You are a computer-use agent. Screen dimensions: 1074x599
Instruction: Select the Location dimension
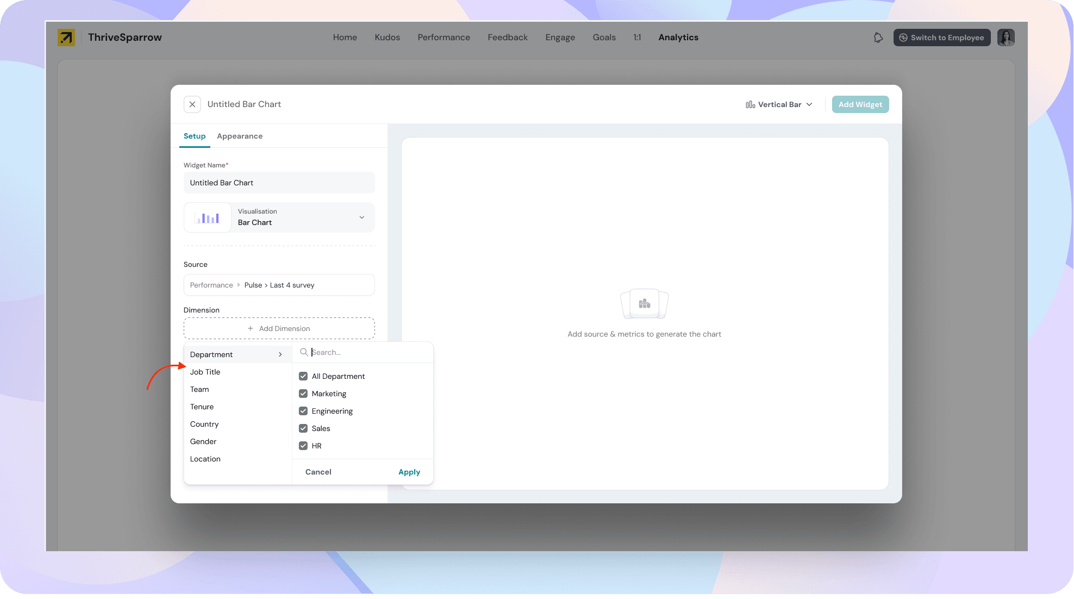click(205, 459)
